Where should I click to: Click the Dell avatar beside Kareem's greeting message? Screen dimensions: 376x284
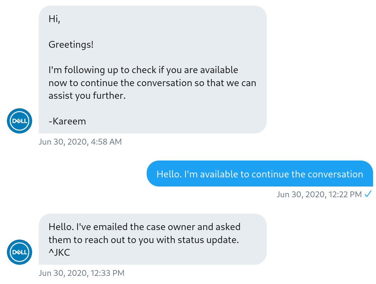[x=20, y=121]
